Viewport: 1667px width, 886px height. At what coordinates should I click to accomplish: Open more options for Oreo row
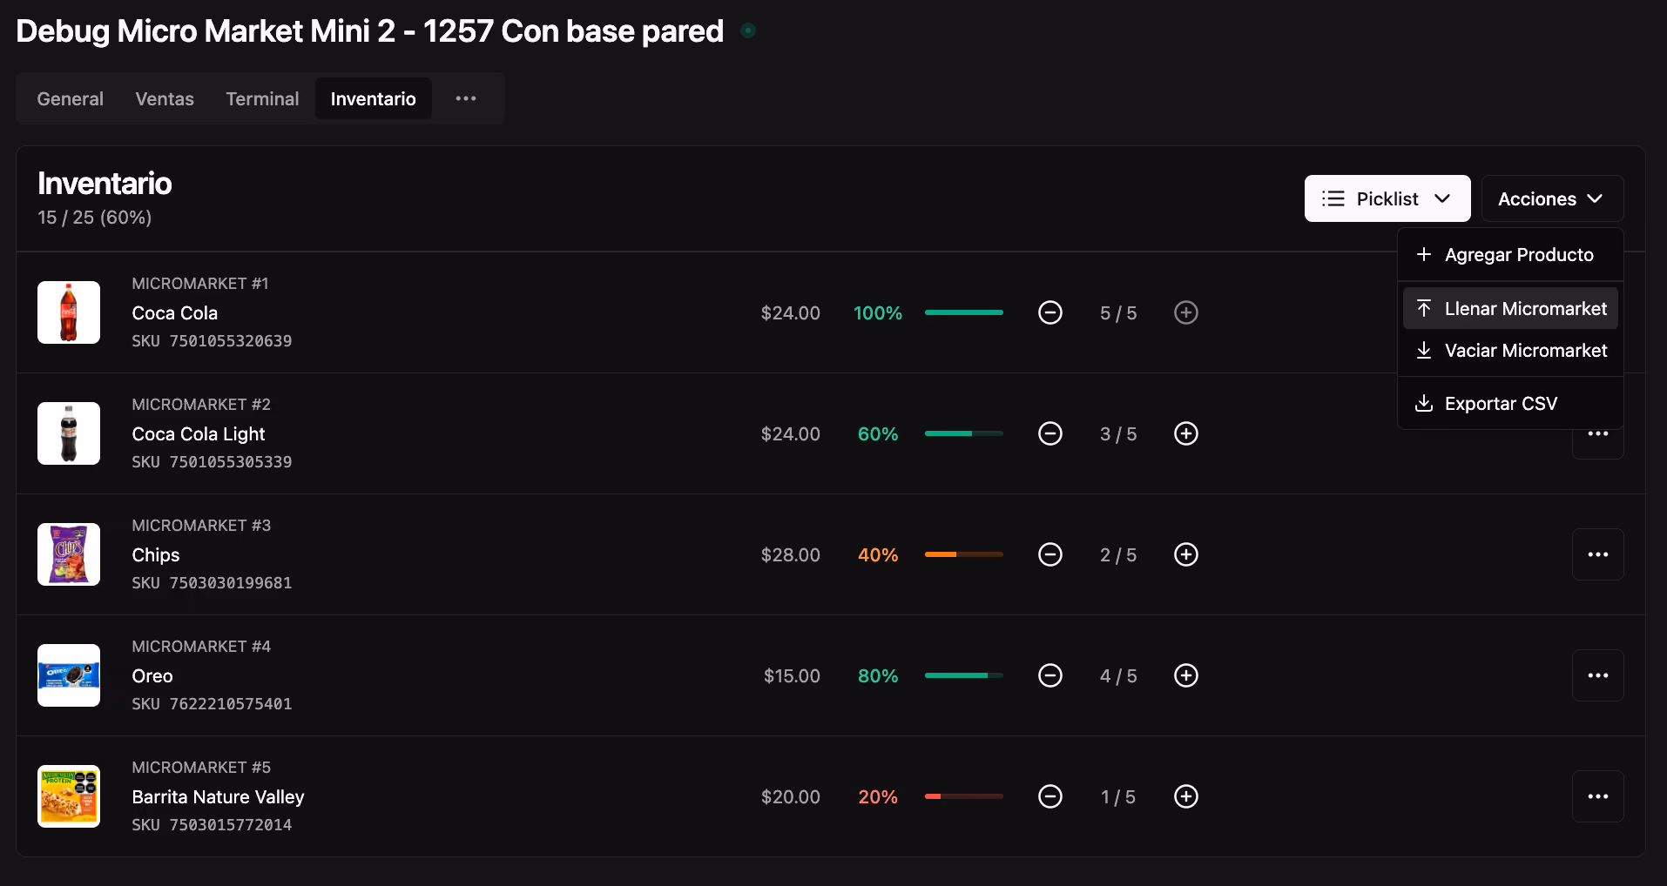[x=1597, y=675]
